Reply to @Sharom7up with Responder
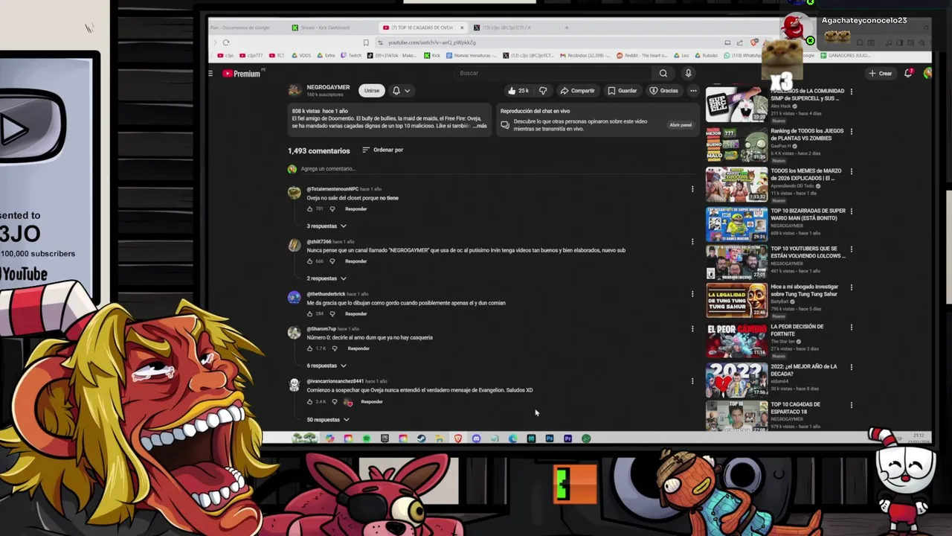This screenshot has height=536, width=952. [x=358, y=348]
